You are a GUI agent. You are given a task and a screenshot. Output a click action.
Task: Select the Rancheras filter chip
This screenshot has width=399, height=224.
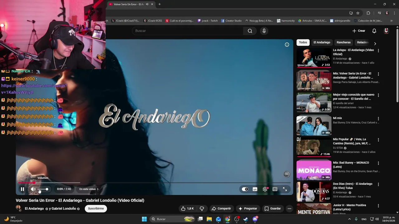pos(344,42)
